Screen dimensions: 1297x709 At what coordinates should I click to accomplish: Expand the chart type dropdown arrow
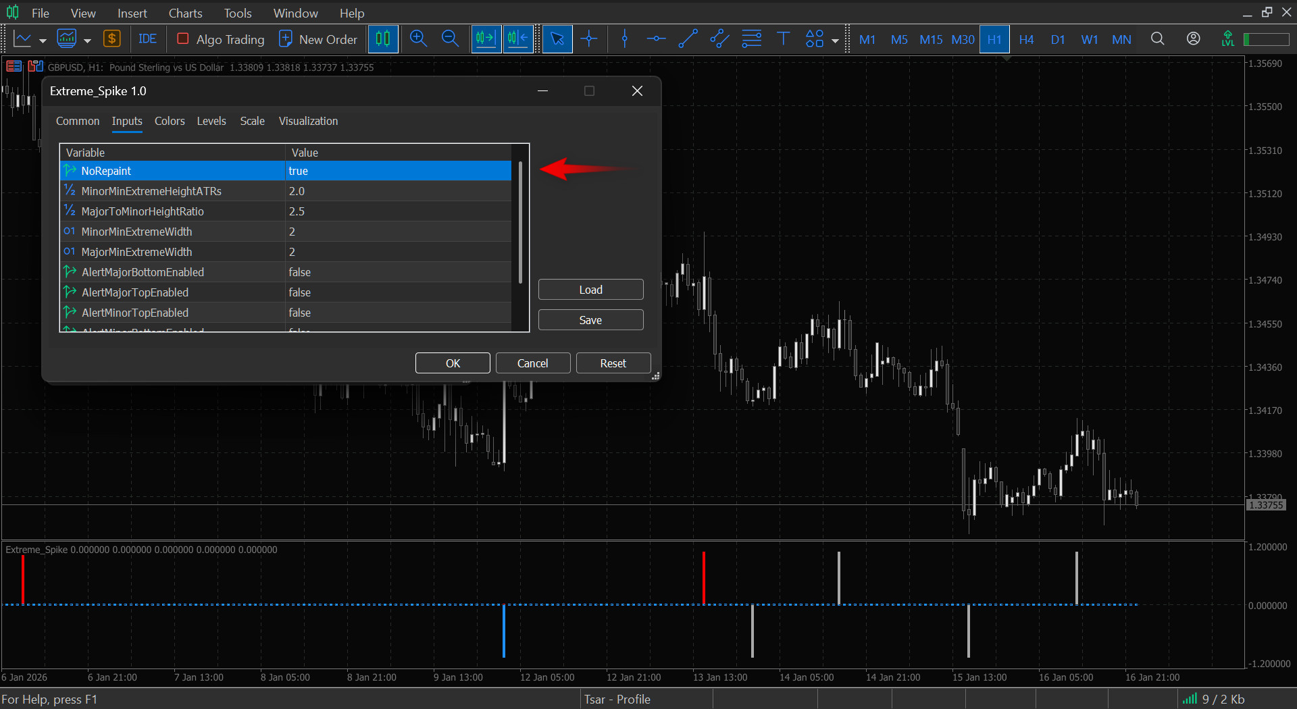coord(43,41)
